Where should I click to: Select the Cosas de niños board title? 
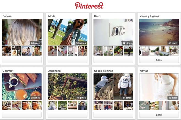tap(103, 71)
